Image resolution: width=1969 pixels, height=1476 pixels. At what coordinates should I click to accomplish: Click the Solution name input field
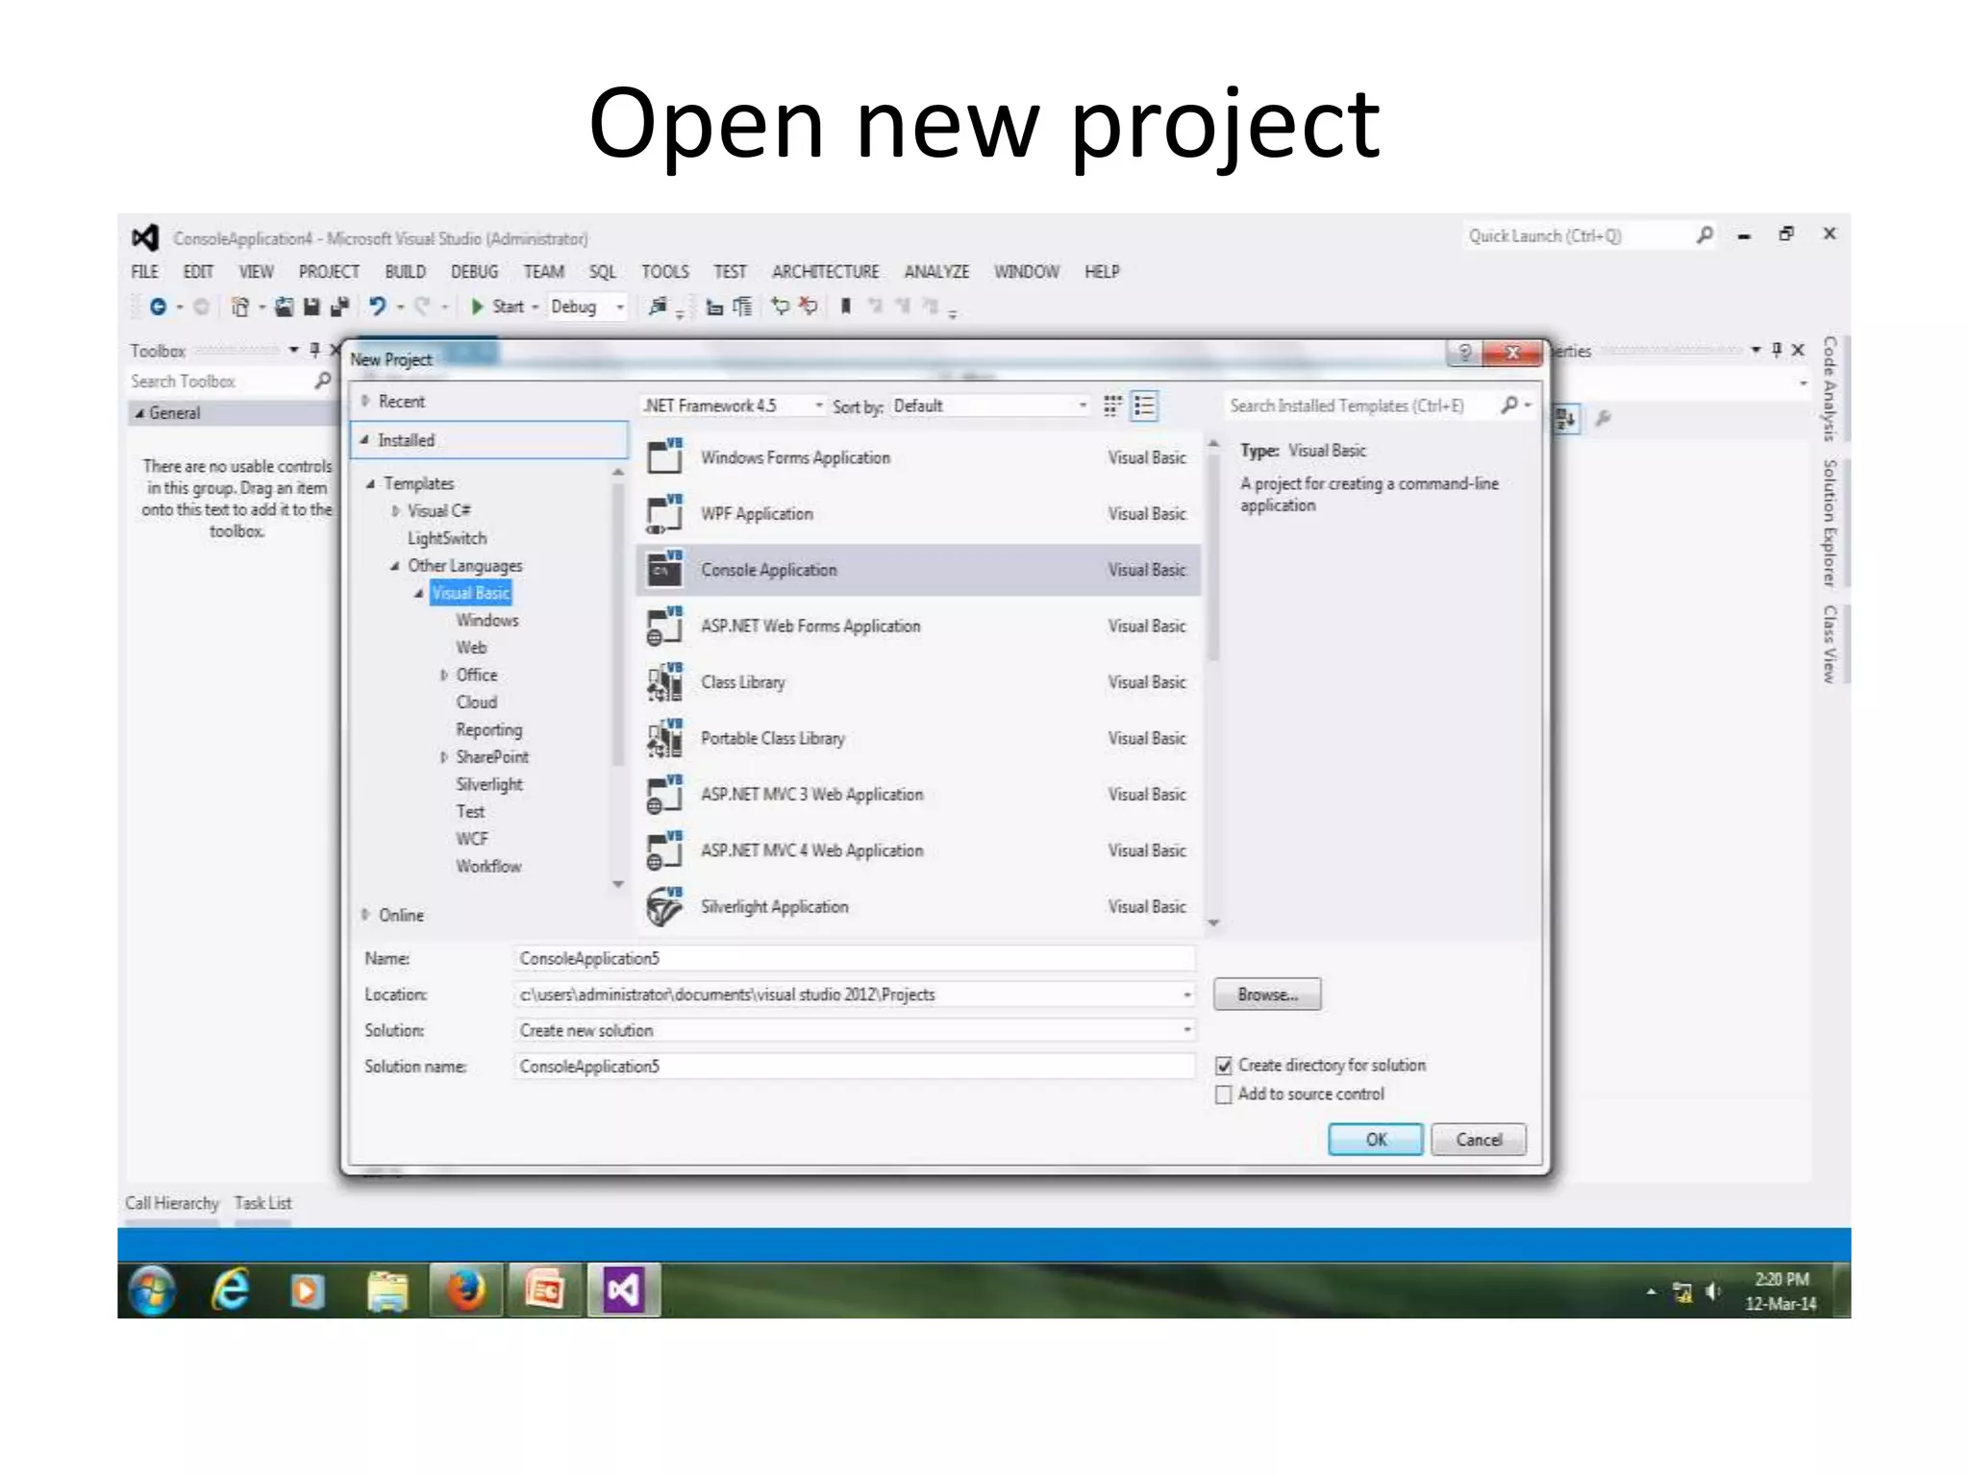(x=855, y=1066)
